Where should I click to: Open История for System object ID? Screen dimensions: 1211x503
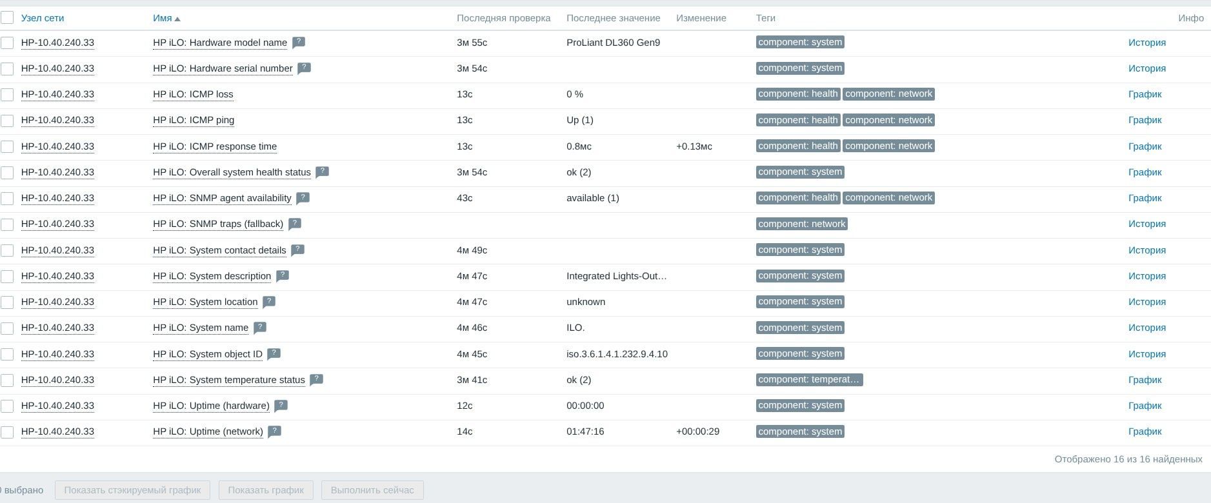tap(1147, 354)
